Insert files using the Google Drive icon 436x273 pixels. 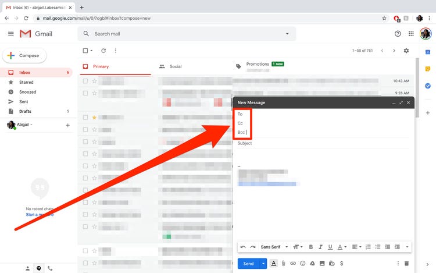pyautogui.click(x=312, y=263)
